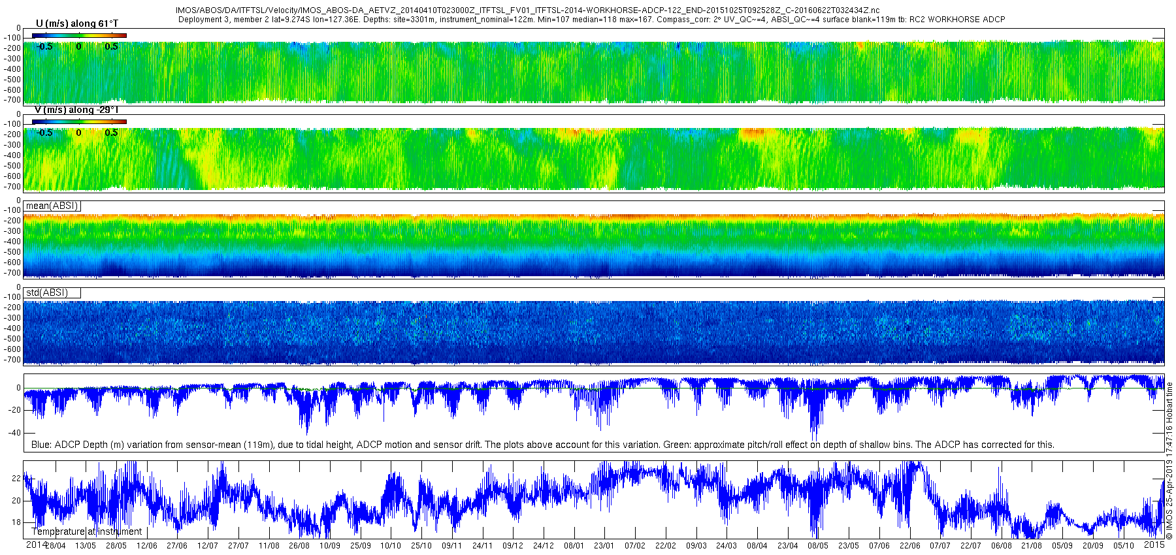Click the -20 tick on the depth variation axis
1176x555 pixels.
pos(14,410)
